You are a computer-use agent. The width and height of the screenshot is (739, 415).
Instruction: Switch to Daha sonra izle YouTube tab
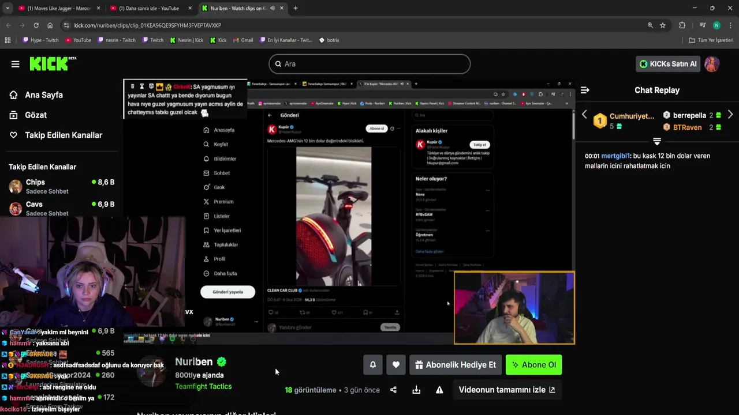pyautogui.click(x=151, y=8)
